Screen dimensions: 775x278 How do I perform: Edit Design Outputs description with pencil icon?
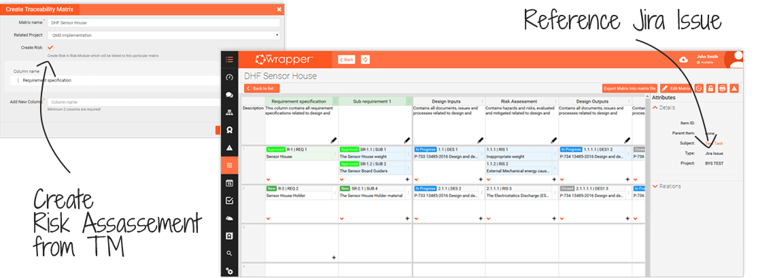coord(627,140)
